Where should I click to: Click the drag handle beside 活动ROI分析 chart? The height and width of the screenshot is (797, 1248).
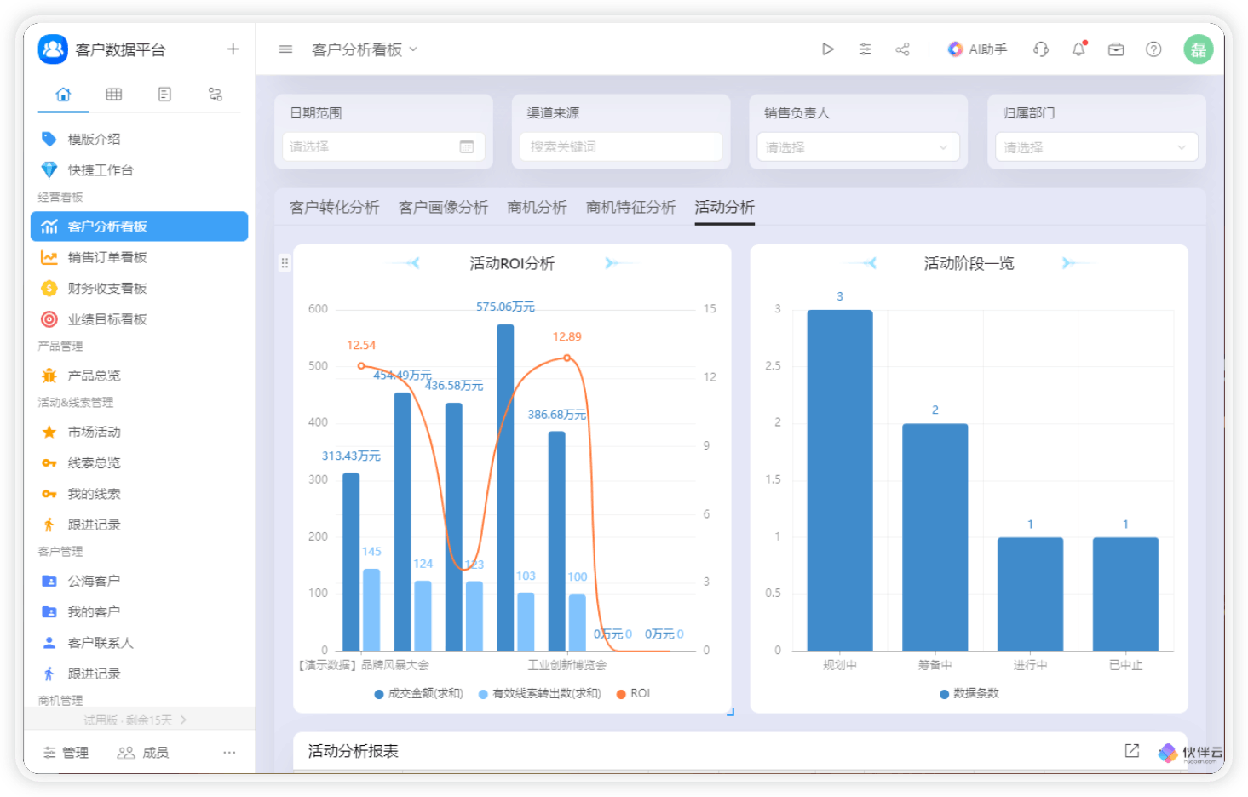pyautogui.click(x=285, y=263)
